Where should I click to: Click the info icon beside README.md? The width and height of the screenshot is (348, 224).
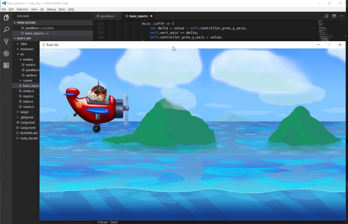click(18, 133)
